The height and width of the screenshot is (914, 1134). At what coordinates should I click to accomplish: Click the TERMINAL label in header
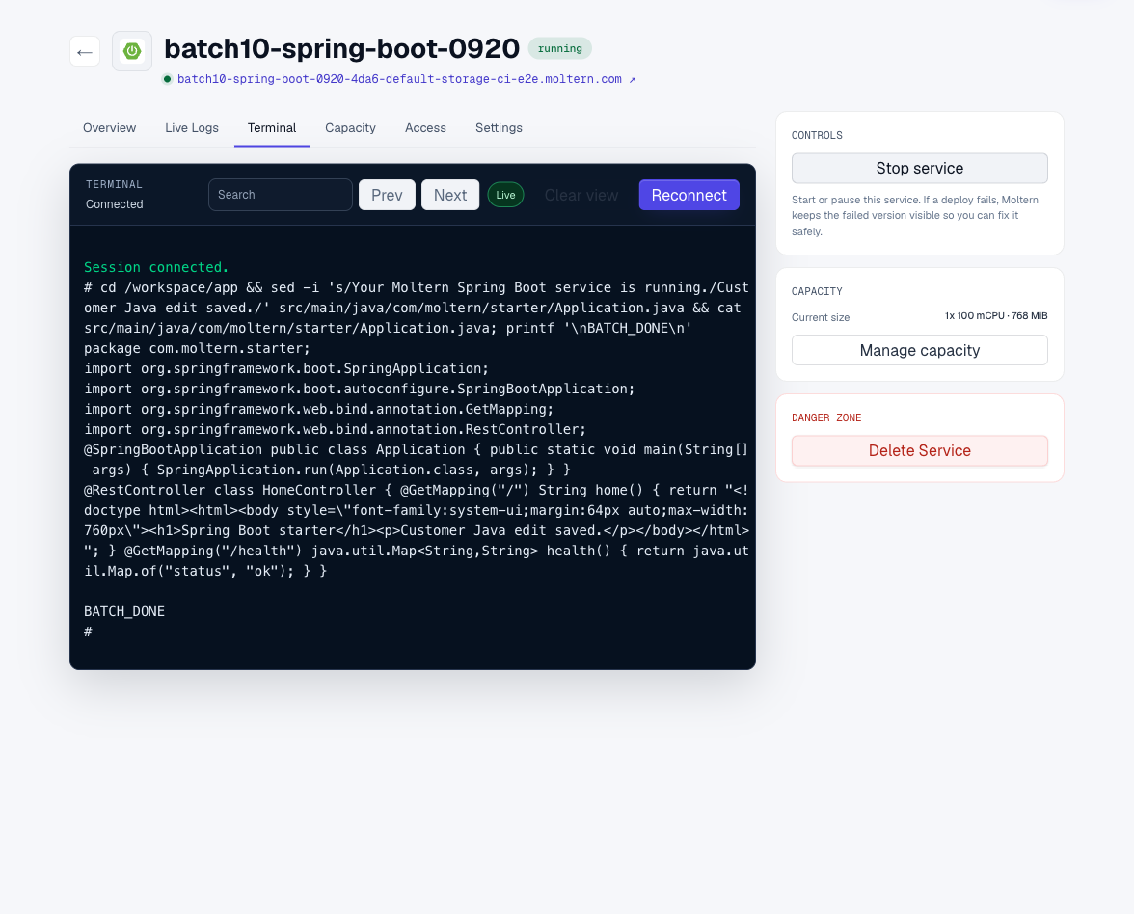coord(114,184)
